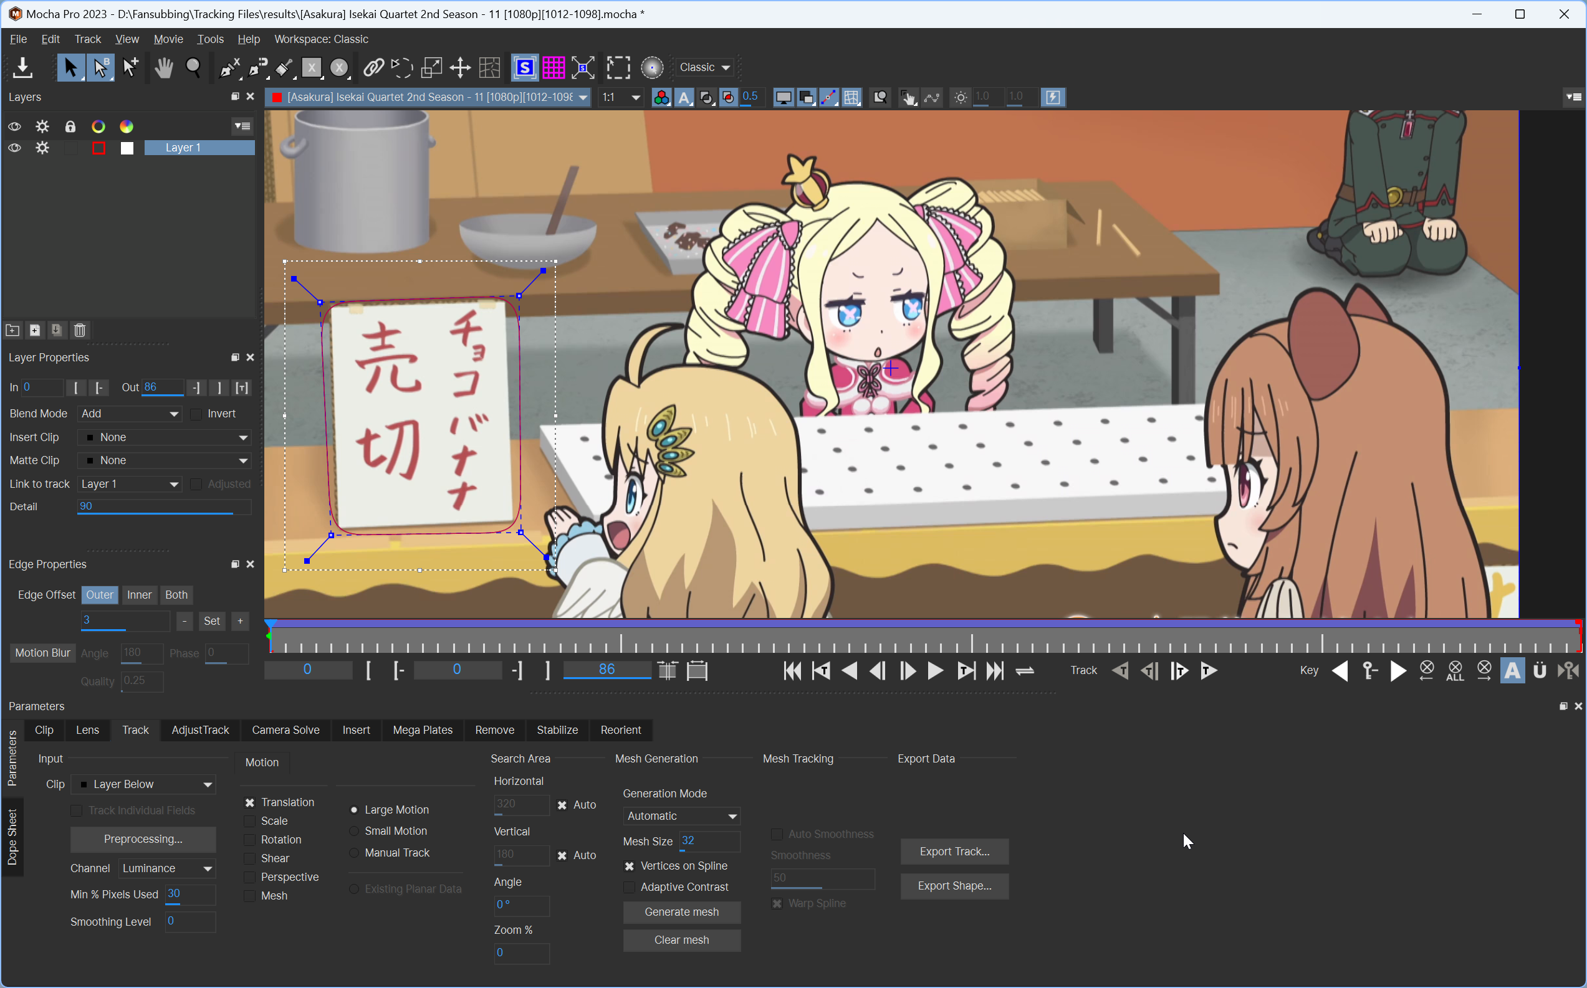Switch to the AdjustTrack tab
Screen dimensions: 1587x988
(x=200, y=731)
